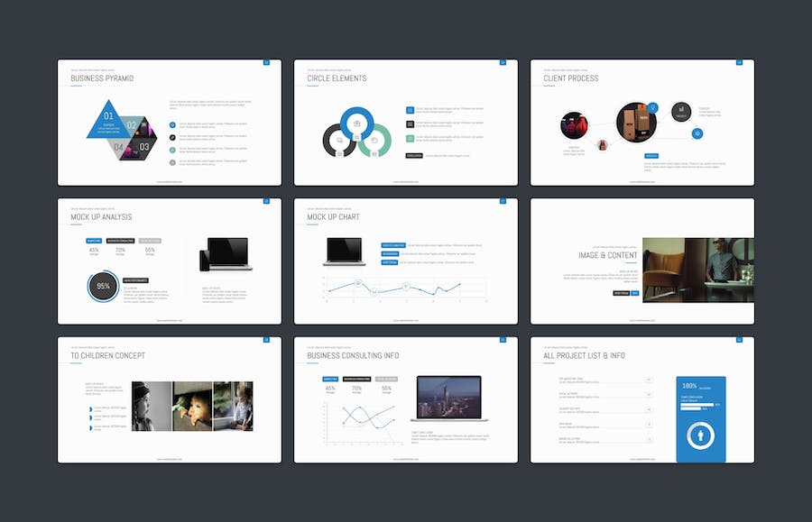
Task: Click the laptop icon in Mock Up Chart
Action: (x=343, y=251)
